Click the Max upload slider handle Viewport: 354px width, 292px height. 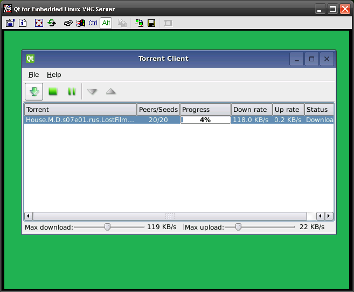pos(238,227)
